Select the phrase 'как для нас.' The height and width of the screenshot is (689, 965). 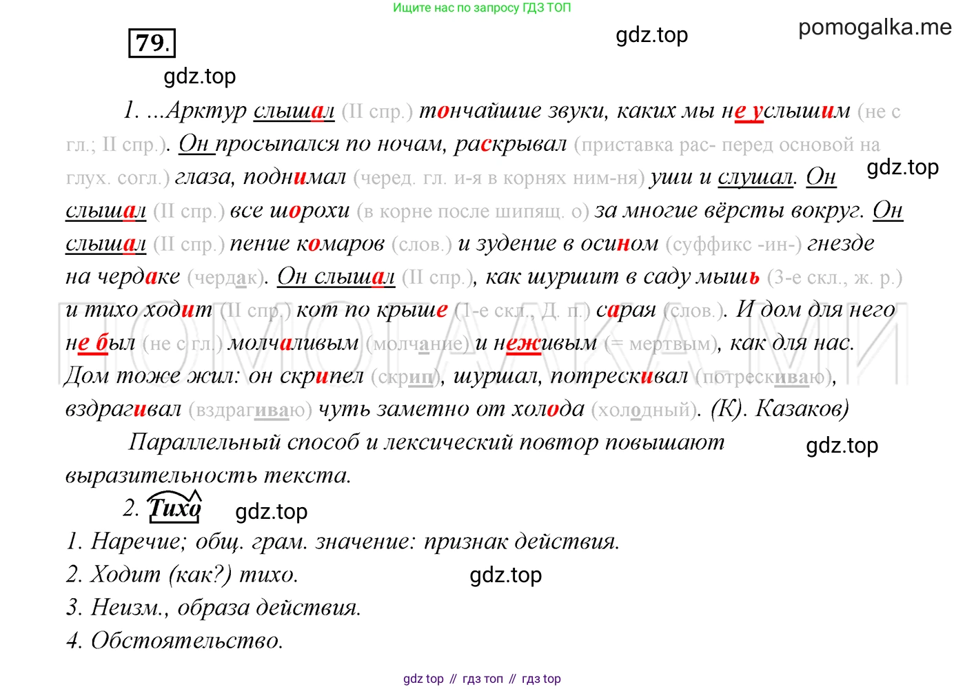coord(792,342)
